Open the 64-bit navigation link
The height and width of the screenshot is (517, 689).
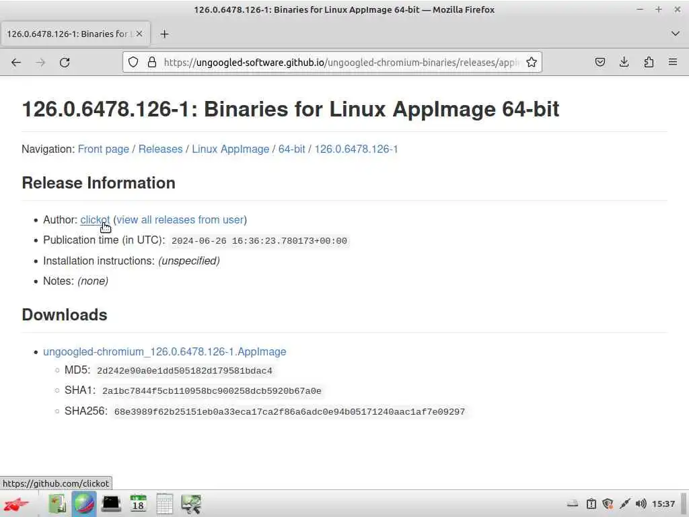(291, 149)
